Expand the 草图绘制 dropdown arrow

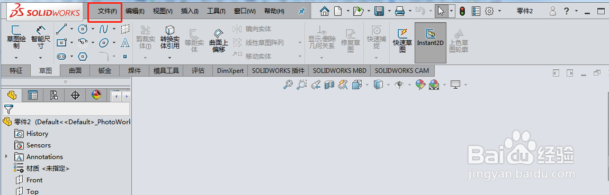pyautogui.click(x=16, y=58)
